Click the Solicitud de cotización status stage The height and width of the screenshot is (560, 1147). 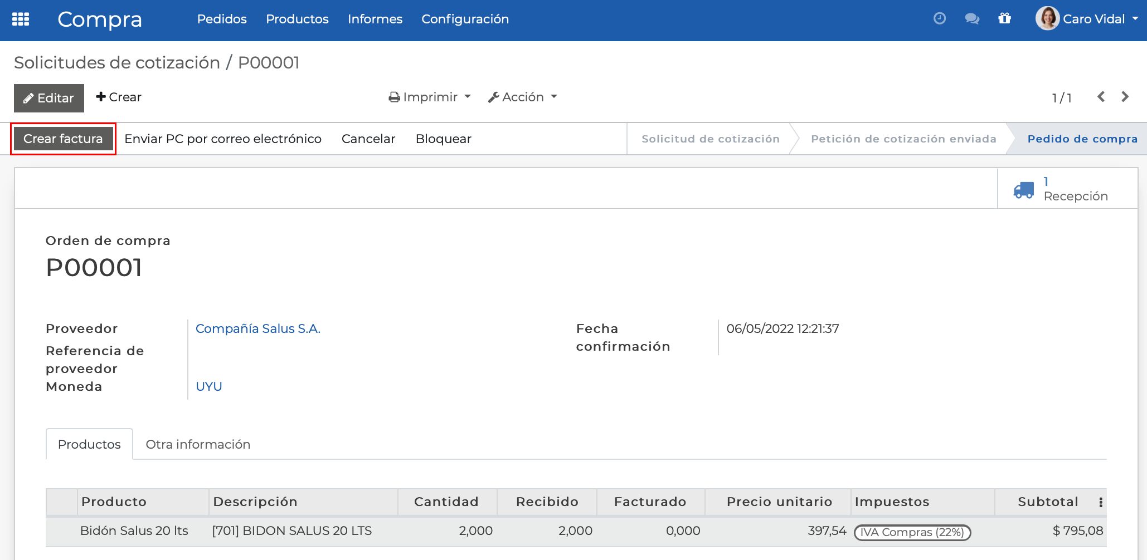710,139
